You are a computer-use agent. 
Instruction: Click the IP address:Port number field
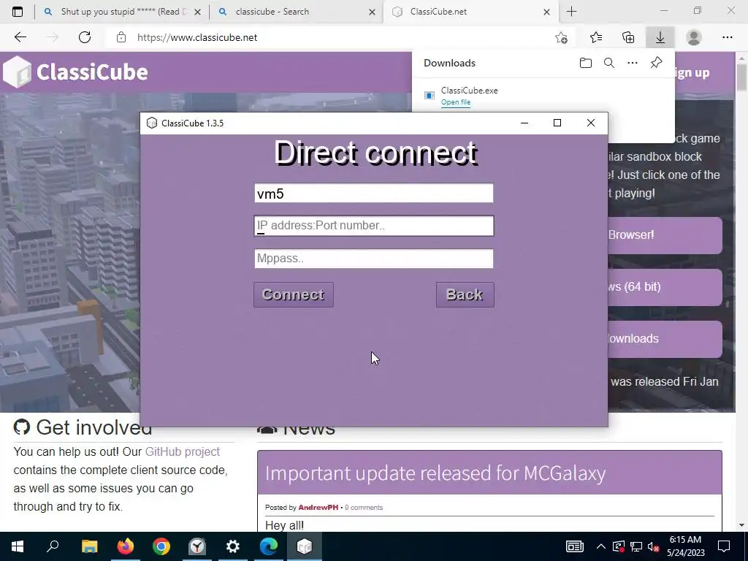click(373, 226)
